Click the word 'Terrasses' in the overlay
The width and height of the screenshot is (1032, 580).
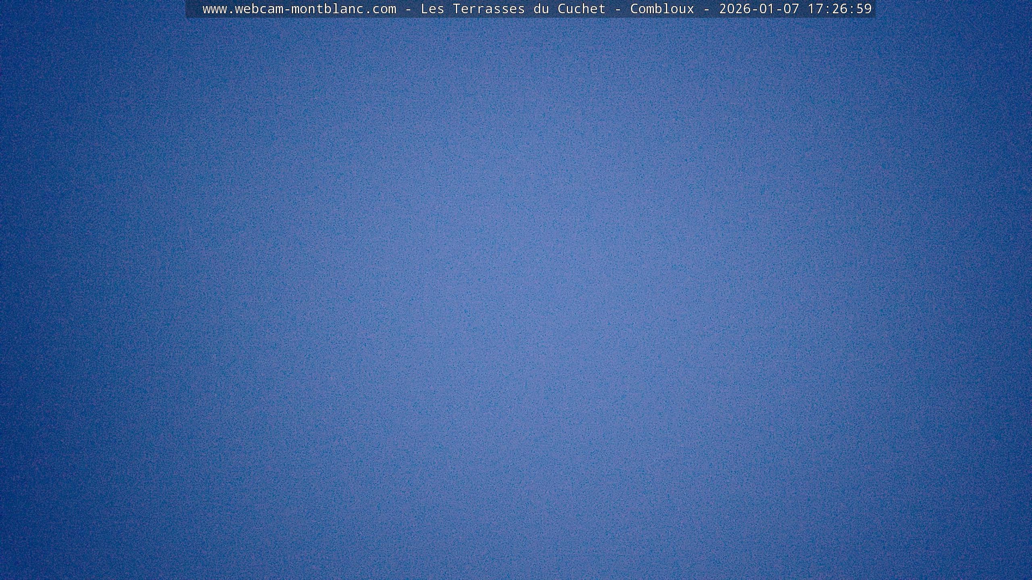489,9
